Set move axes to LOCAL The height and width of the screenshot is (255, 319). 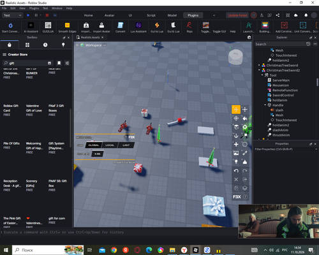pyautogui.click(x=110, y=145)
